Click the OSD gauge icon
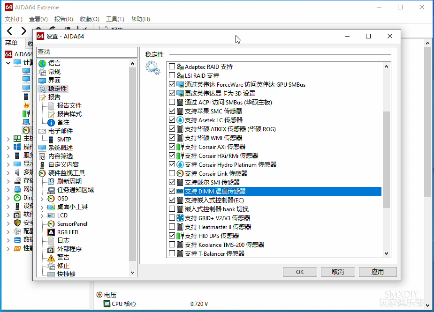Viewport: 434px width, 312px height. tap(51, 199)
